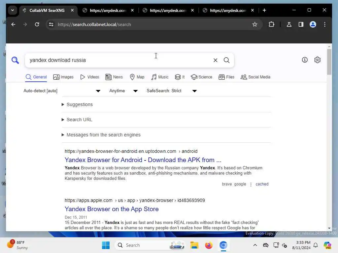Select the Music search category
Image resolution: width=338 pixels, height=253 pixels.
[160, 77]
